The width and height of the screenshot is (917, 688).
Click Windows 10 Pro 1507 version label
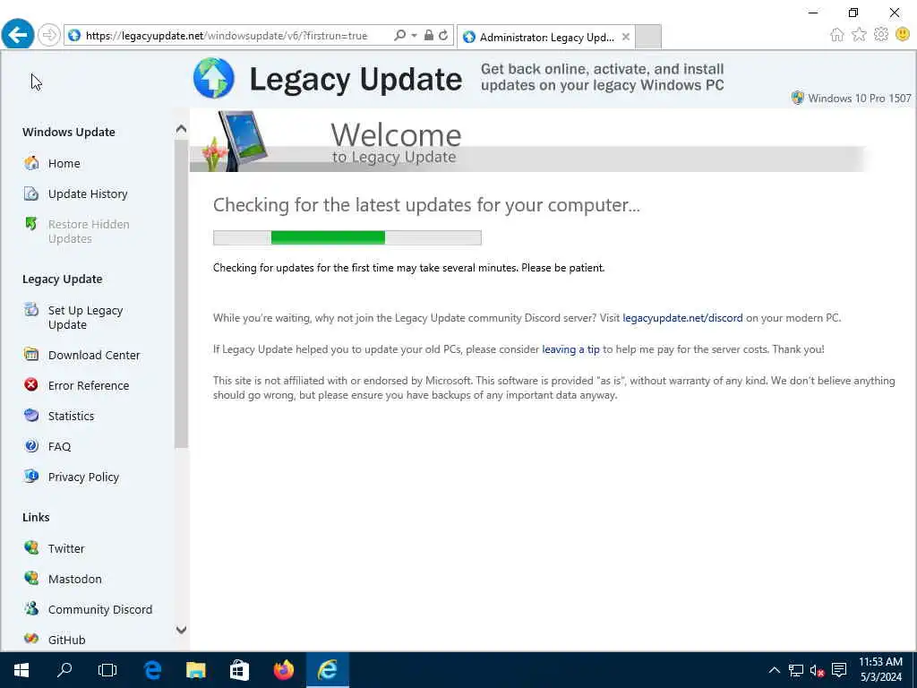[859, 99]
